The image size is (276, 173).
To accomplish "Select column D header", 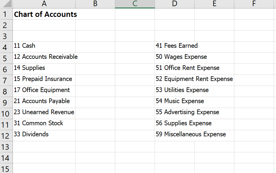I will [174, 4].
